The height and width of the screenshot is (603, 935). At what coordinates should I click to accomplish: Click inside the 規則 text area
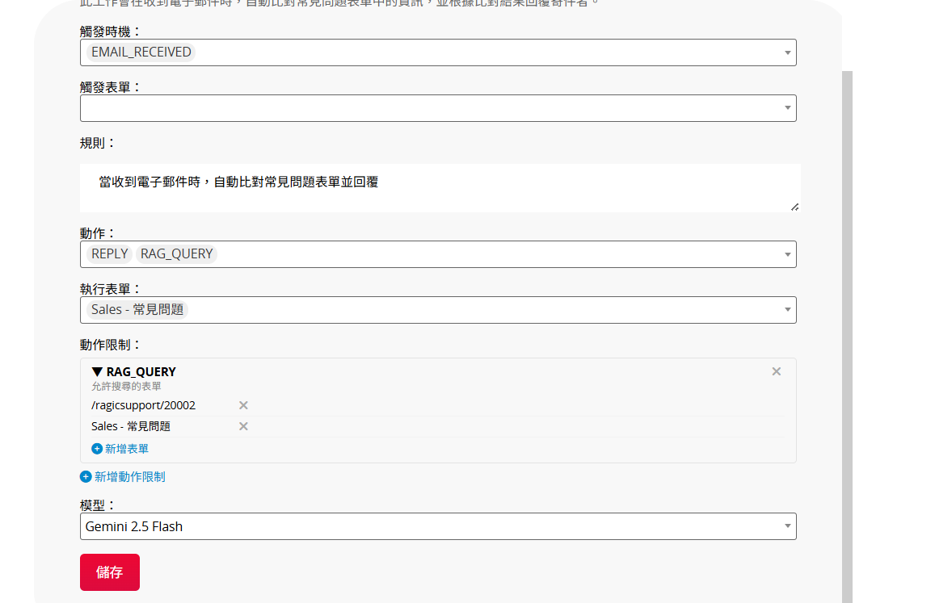coord(440,188)
